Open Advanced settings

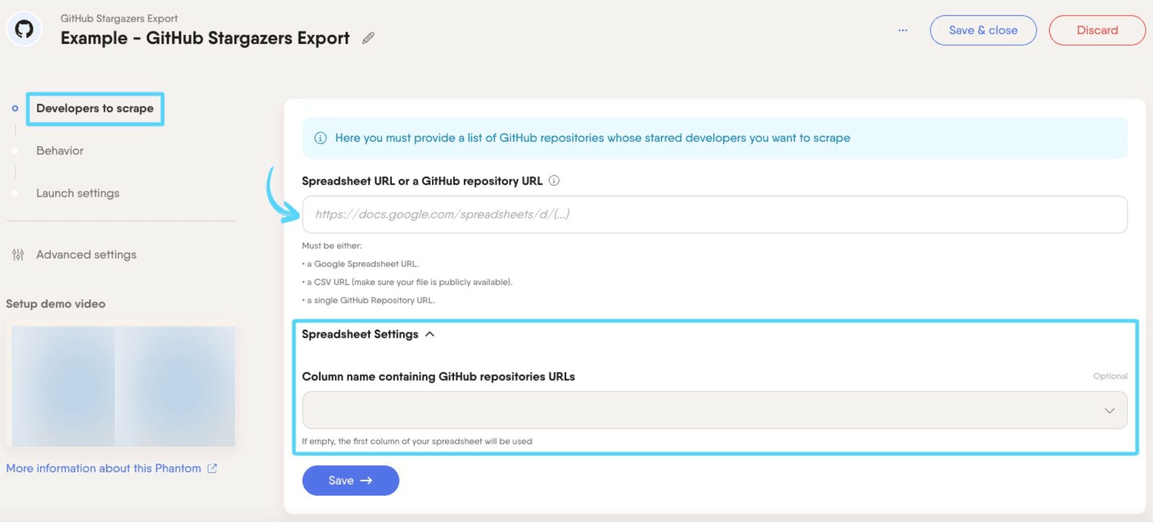pyautogui.click(x=86, y=255)
